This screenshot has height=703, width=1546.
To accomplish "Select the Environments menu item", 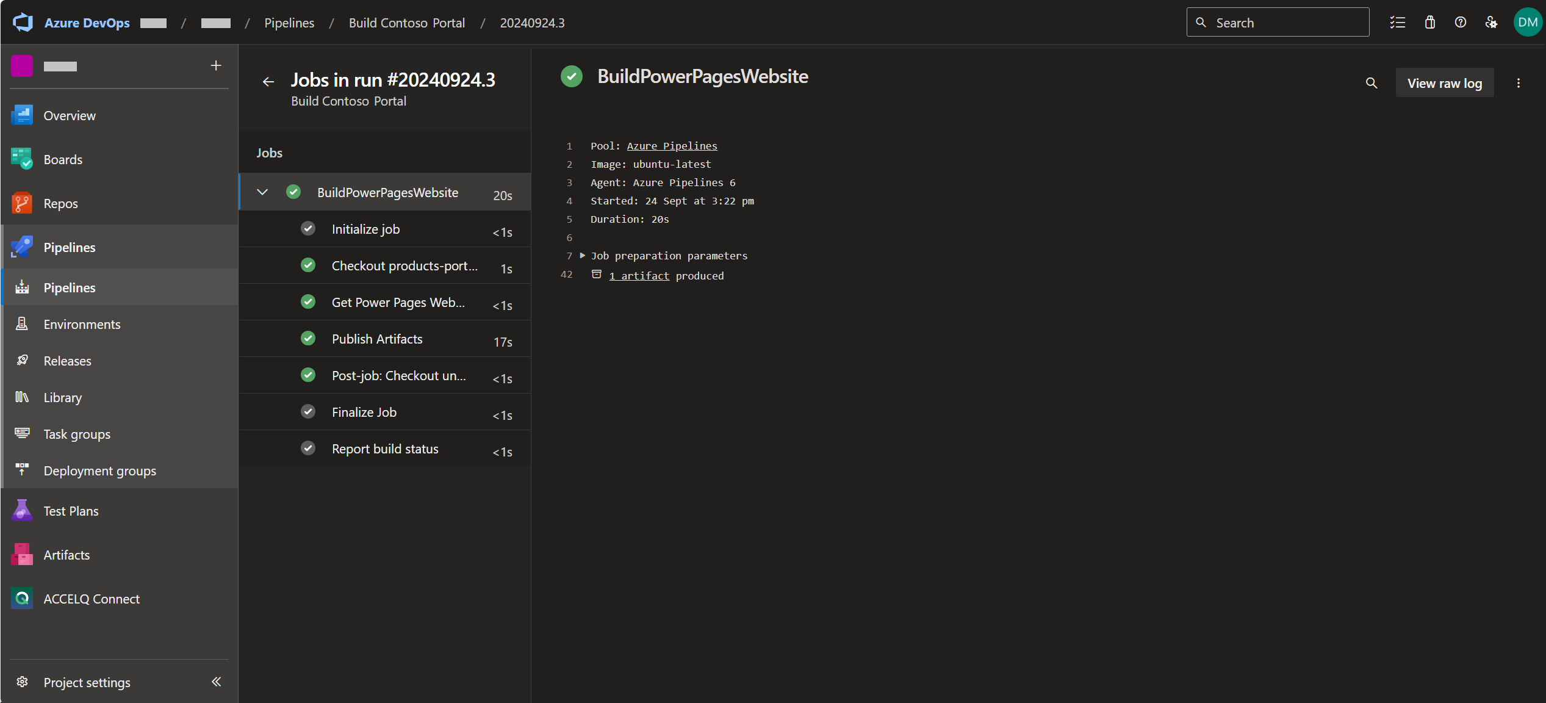I will [82, 324].
